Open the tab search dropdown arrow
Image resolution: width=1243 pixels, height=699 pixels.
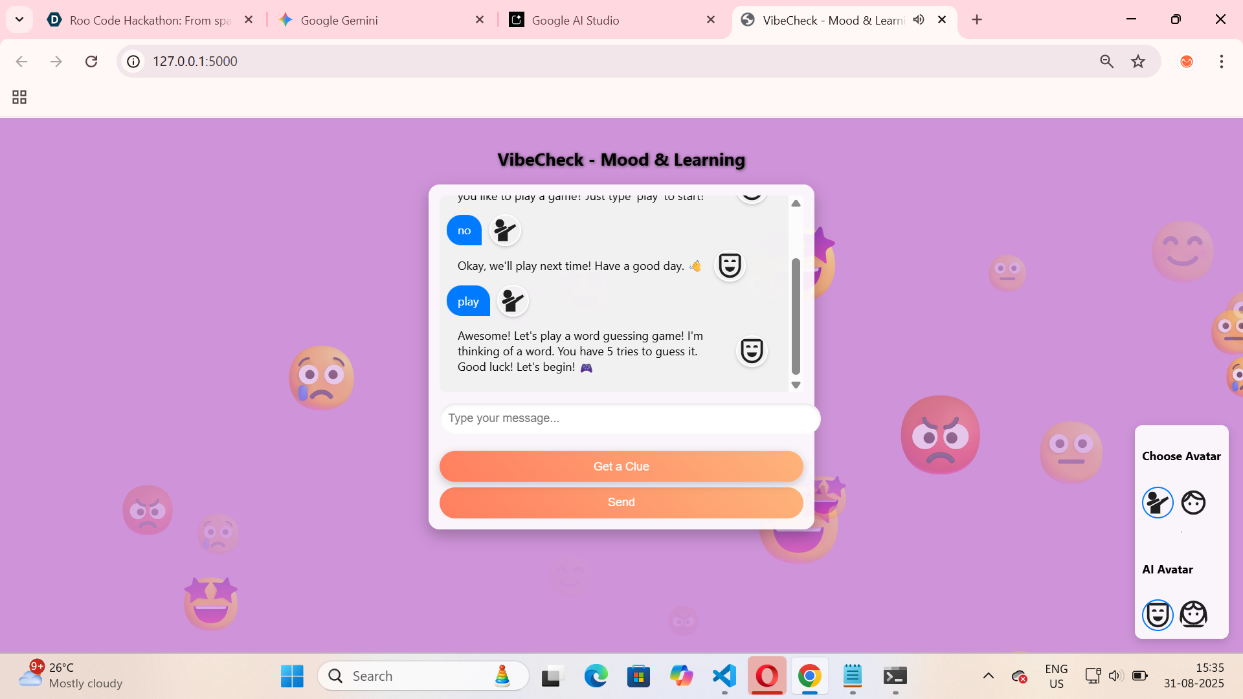point(19,19)
